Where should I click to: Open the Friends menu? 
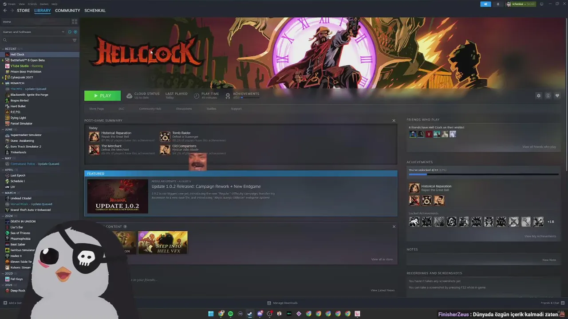32,4
